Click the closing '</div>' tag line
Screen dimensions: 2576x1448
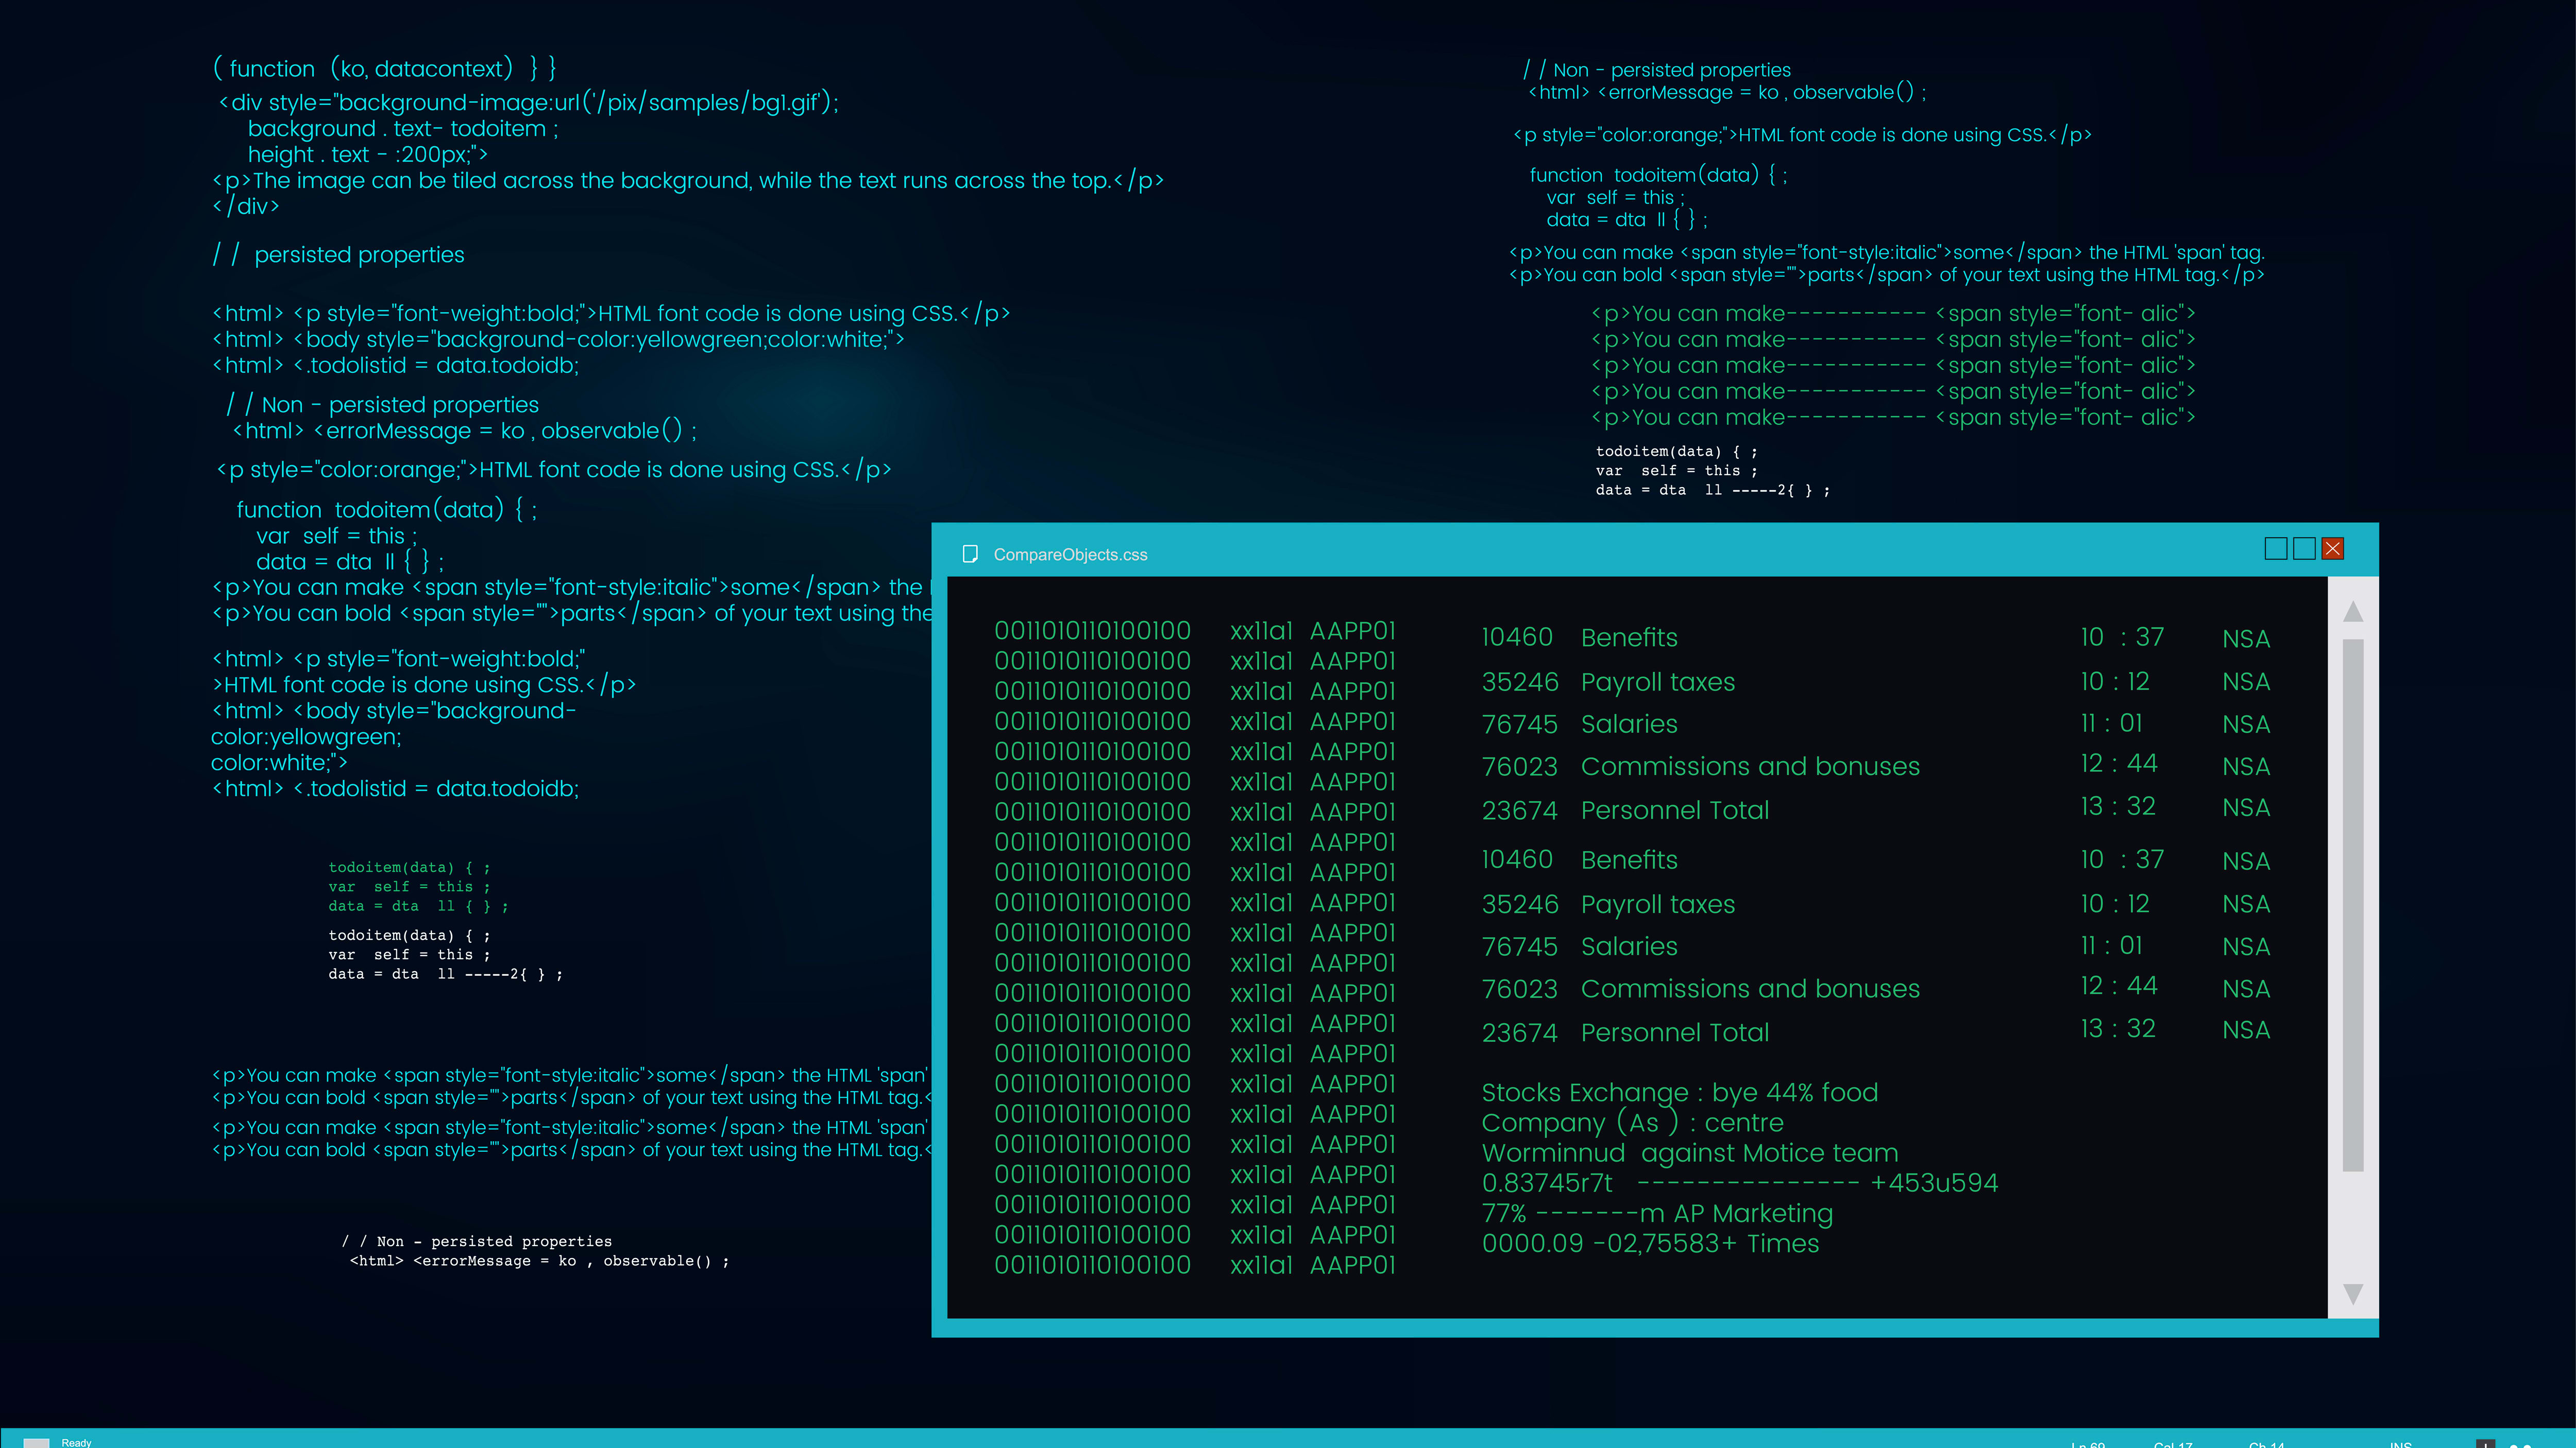tap(245, 207)
